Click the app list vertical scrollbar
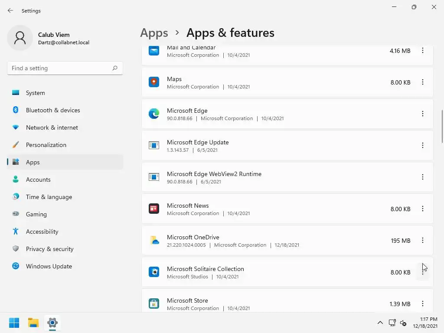This screenshot has width=444, height=333. (x=442, y=126)
